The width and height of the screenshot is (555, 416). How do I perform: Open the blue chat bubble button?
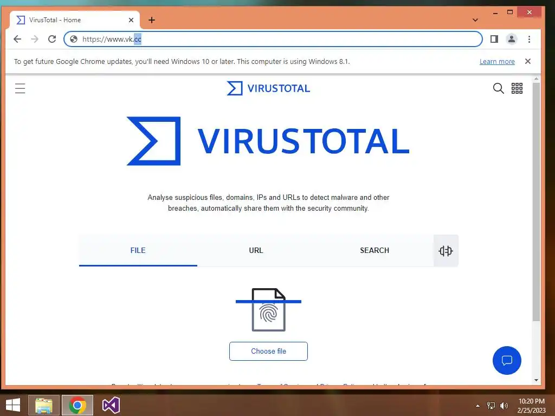pyautogui.click(x=507, y=360)
